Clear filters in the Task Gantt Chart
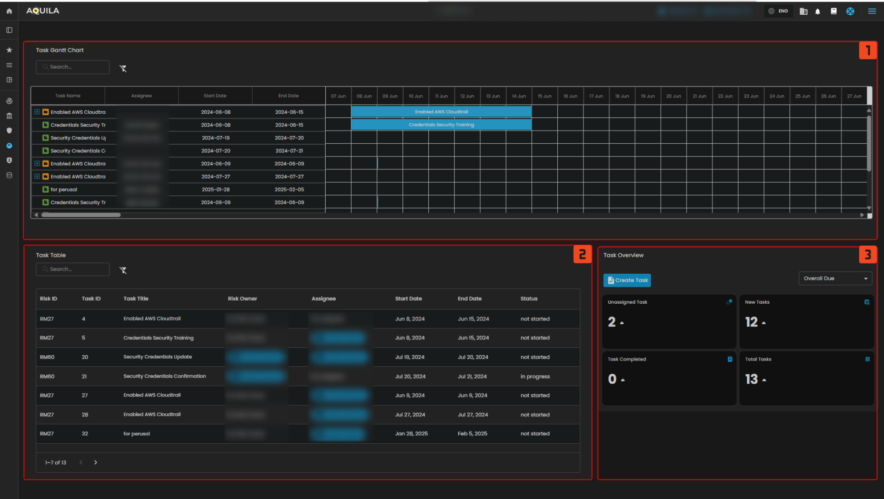The image size is (884, 499). pos(123,68)
